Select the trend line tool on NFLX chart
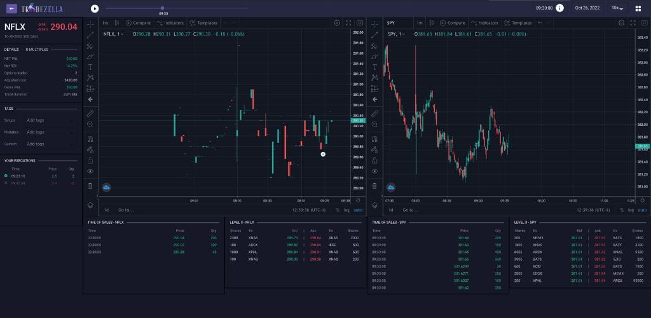 [x=90, y=34]
